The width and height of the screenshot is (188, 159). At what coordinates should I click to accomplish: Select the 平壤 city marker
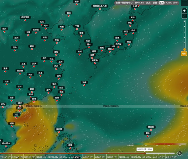click(77, 29)
